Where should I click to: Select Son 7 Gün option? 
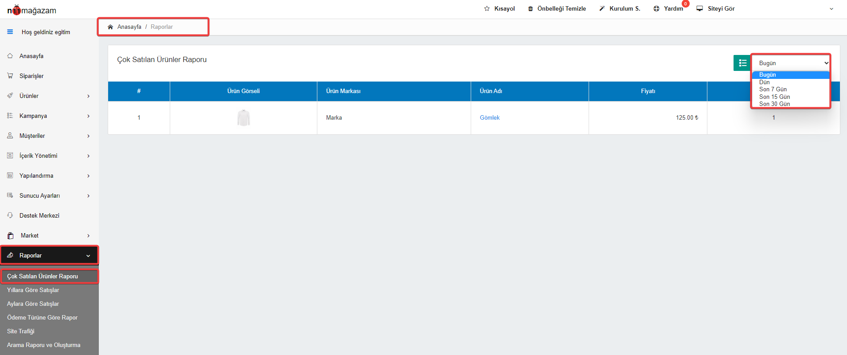(x=791, y=90)
